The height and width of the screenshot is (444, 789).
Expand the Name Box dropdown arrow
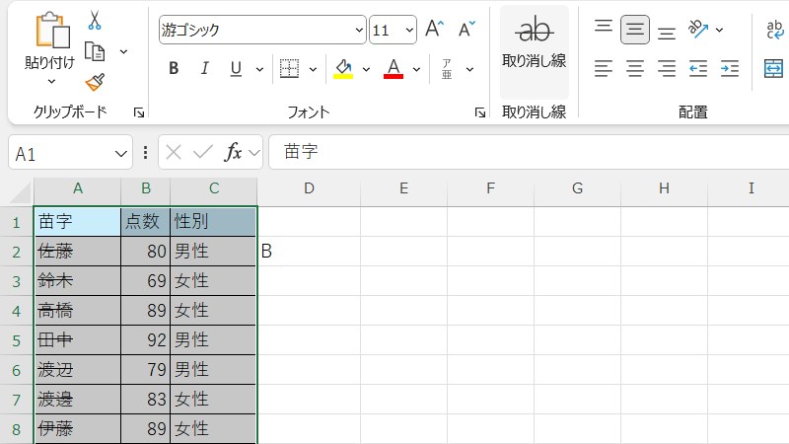(121, 153)
